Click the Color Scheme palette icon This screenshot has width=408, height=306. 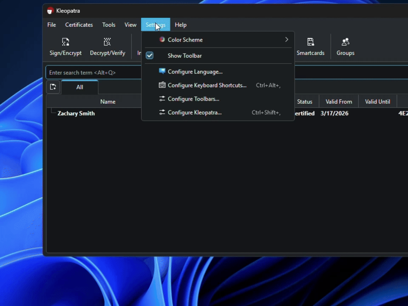coord(162,40)
